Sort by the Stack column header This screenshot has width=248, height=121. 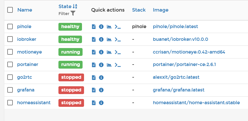(139, 10)
